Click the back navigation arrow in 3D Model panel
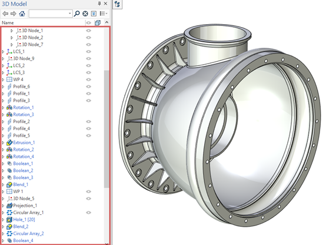The width and height of the screenshot is (326, 245). point(5,14)
